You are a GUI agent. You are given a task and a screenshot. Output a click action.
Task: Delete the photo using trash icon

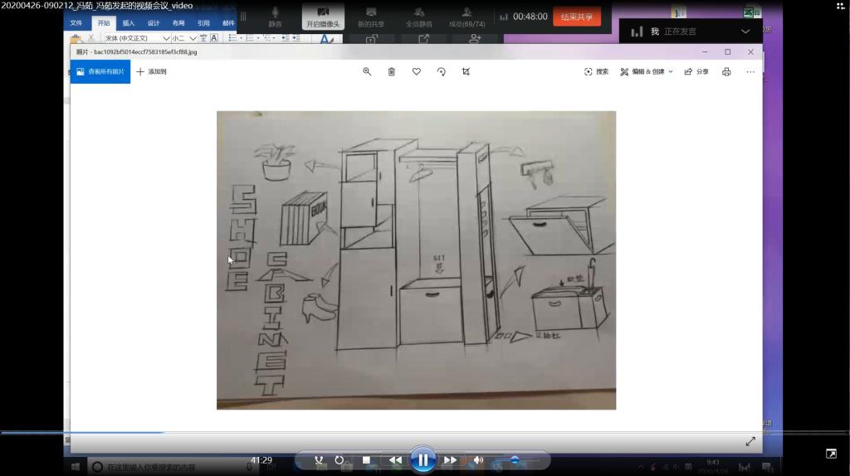[x=392, y=72]
